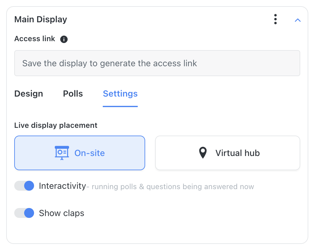Click the Access link info icon
The height and width of the screenshot is (247, 312).
click(64, 39)
